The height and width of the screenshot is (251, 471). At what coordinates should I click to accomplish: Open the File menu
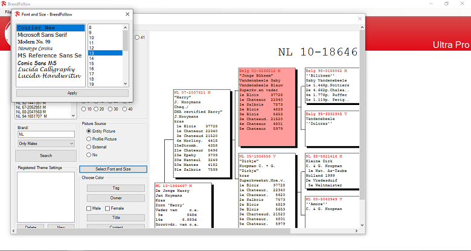[x=7, y=11]
